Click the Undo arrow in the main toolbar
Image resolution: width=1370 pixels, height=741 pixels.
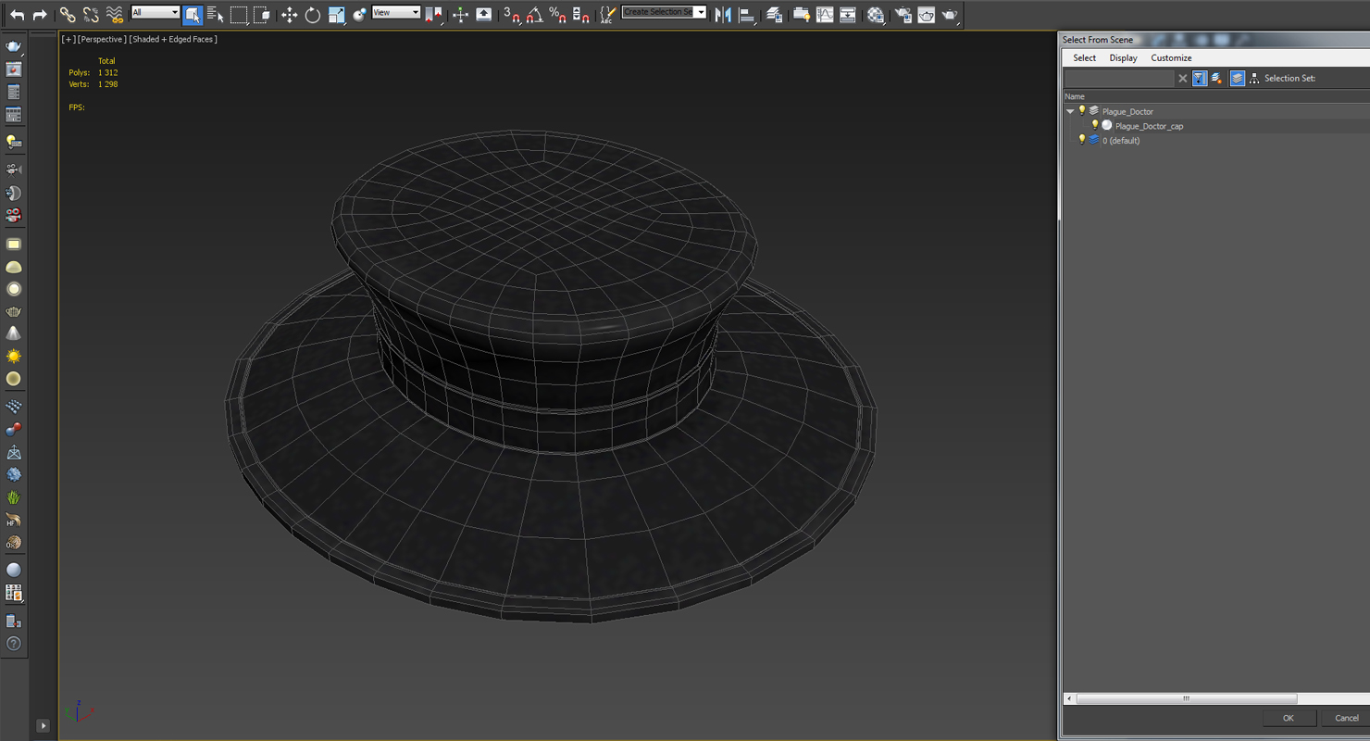[18, 15]
